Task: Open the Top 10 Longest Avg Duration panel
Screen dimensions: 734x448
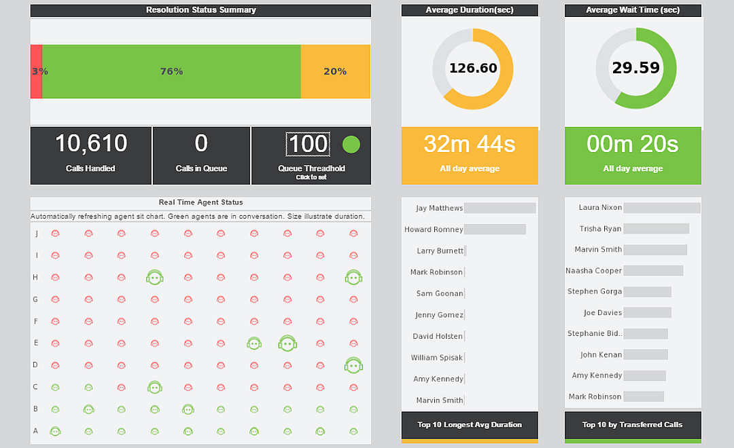Action: 470,425
